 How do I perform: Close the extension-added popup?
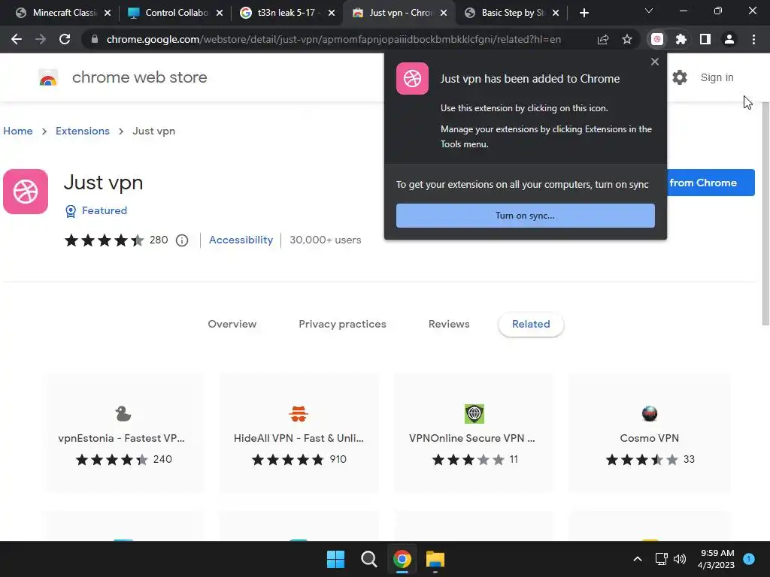click(x=655, y=62)
